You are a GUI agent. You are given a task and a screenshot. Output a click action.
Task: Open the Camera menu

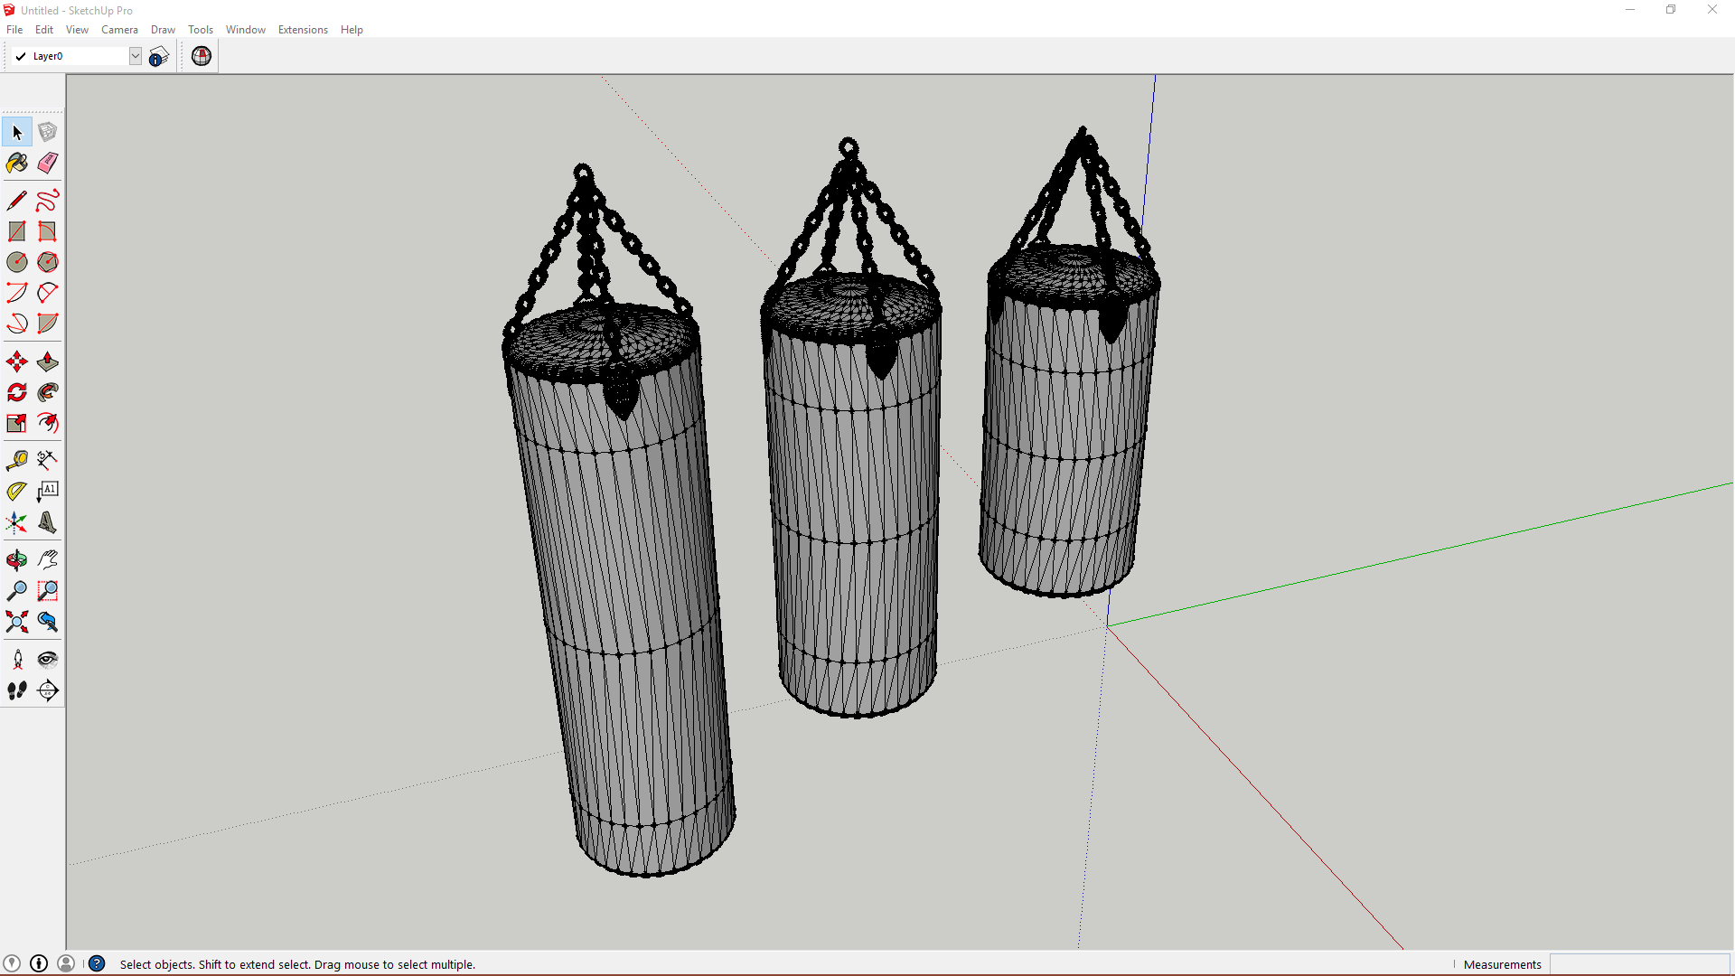[x=119, y=30]
